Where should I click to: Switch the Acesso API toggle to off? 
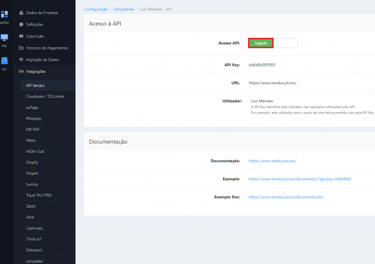pyautogui.click(x=286, y=43)
